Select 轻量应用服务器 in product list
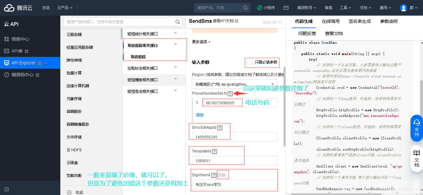This screenshot has width=423, height=195. (80, 47)
